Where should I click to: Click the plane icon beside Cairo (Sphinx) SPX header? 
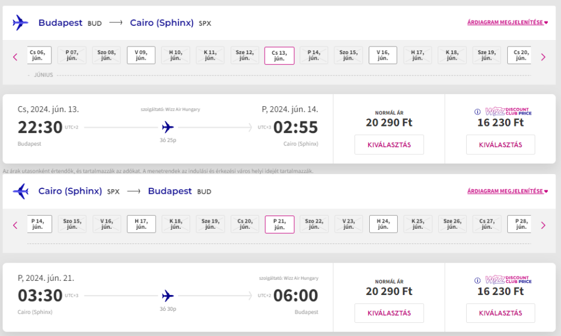coord(20,191)
